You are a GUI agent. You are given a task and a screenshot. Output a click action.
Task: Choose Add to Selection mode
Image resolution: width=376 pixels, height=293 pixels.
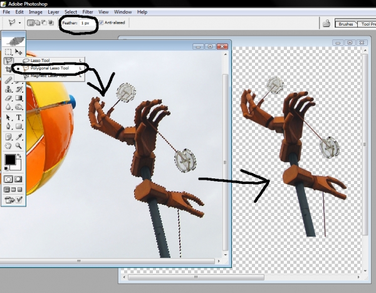click(x=38, y=23)
